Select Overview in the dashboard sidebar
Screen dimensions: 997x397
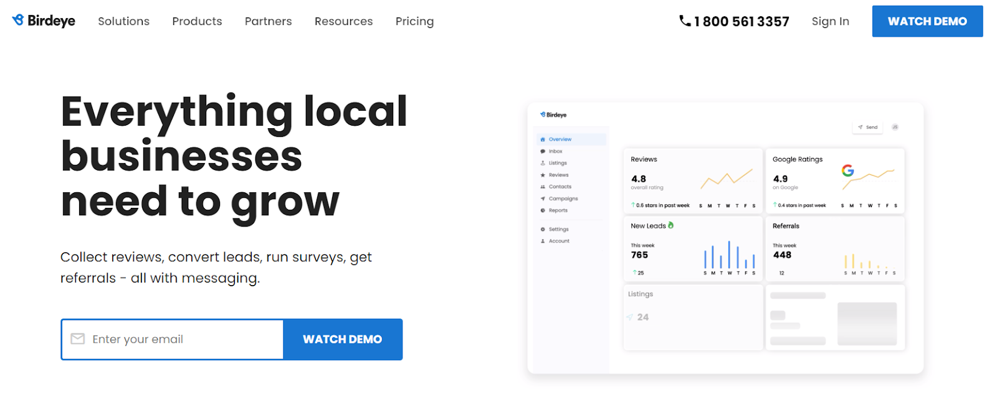[x=571, y=139]
